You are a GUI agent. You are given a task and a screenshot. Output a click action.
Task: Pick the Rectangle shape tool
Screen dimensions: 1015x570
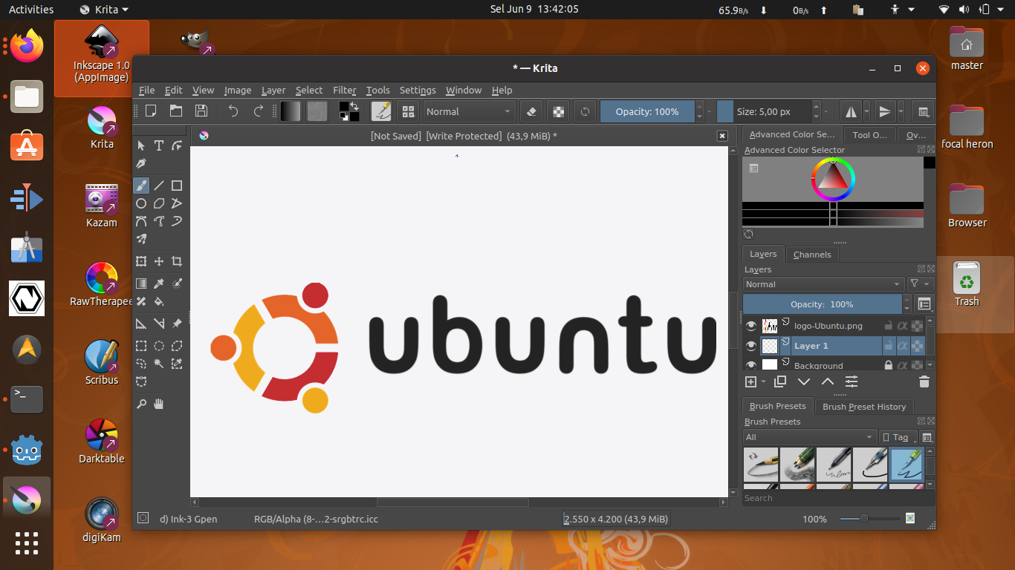177,186
